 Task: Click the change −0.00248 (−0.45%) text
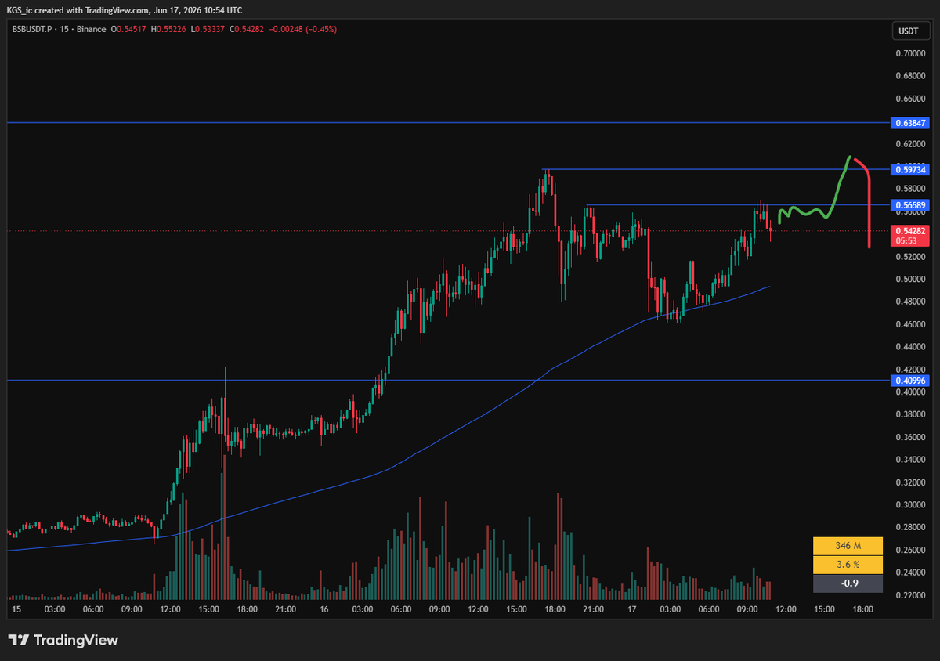pyautogui.click(x=303, y=30)
